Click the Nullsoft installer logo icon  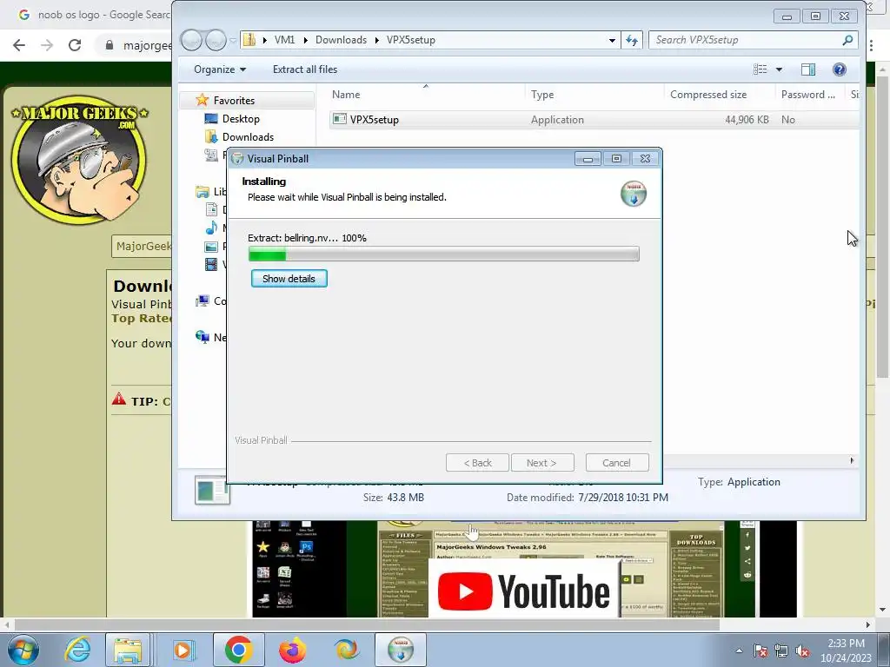pyautogui.click(x=634, y=194)
